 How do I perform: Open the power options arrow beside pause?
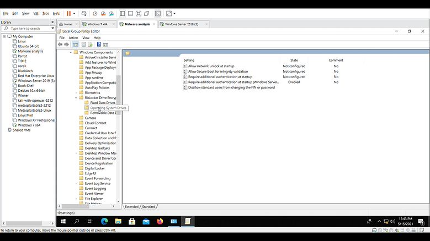pyautogui.click(x=74, y=13)
